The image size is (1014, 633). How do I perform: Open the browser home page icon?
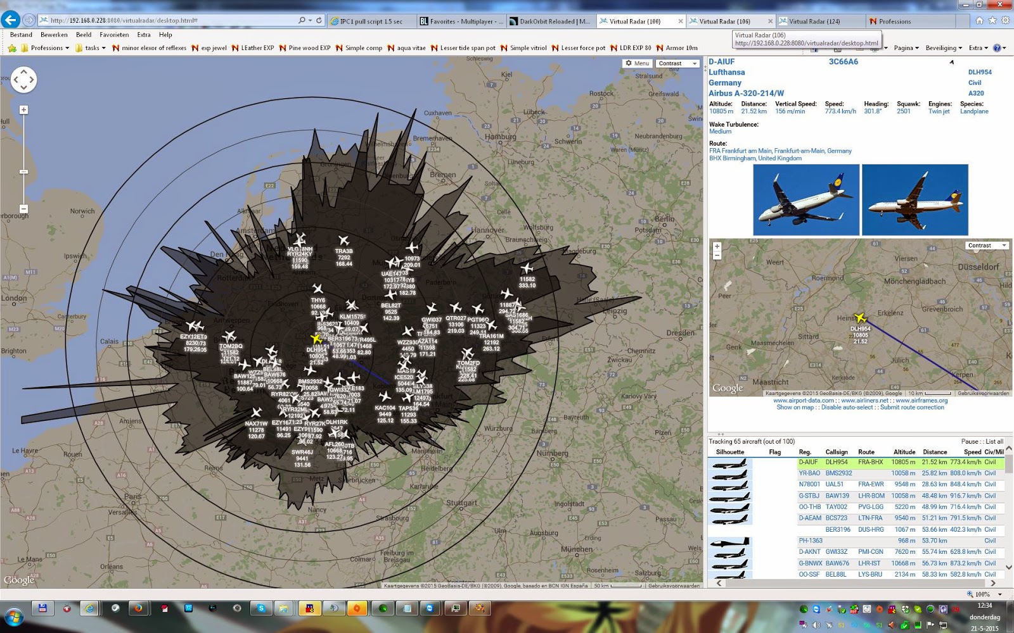tap(979, 21)
